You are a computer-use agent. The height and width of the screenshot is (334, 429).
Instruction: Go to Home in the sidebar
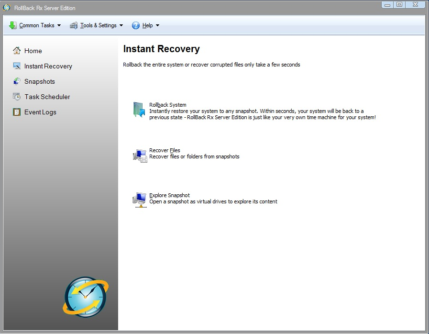(x=33, y=51)
